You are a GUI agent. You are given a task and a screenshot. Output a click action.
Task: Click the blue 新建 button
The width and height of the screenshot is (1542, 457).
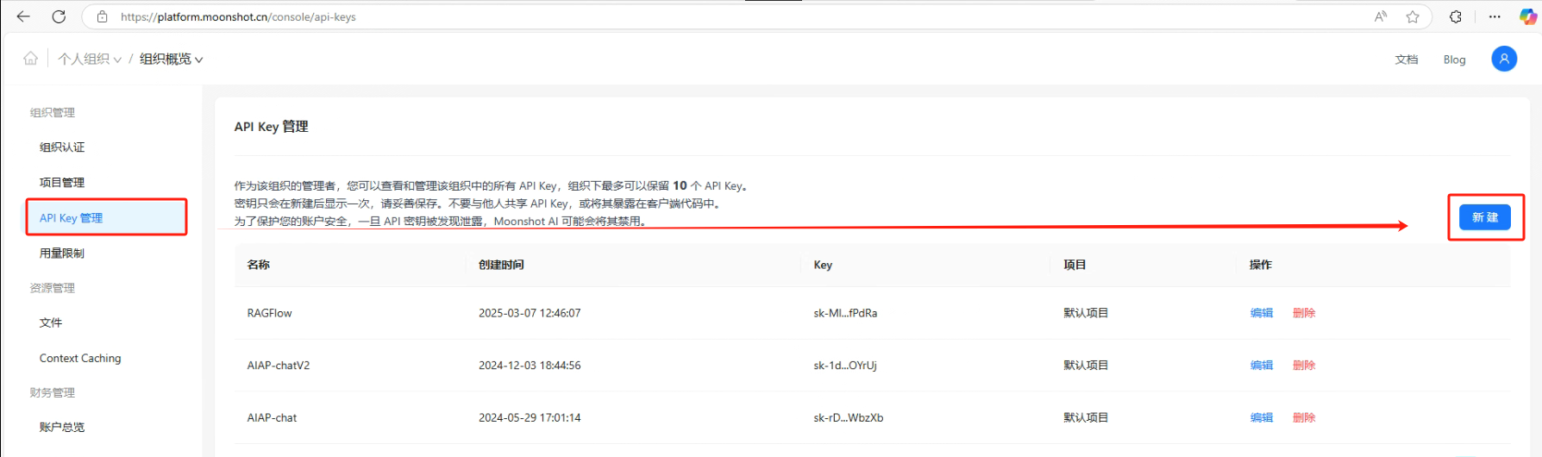[1484, 217]
